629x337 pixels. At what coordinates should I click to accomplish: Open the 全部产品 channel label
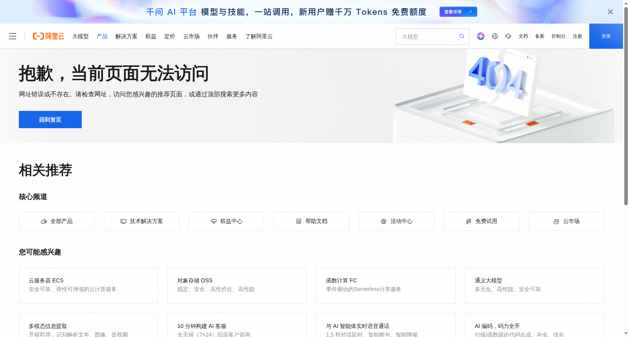pos(61,221)
